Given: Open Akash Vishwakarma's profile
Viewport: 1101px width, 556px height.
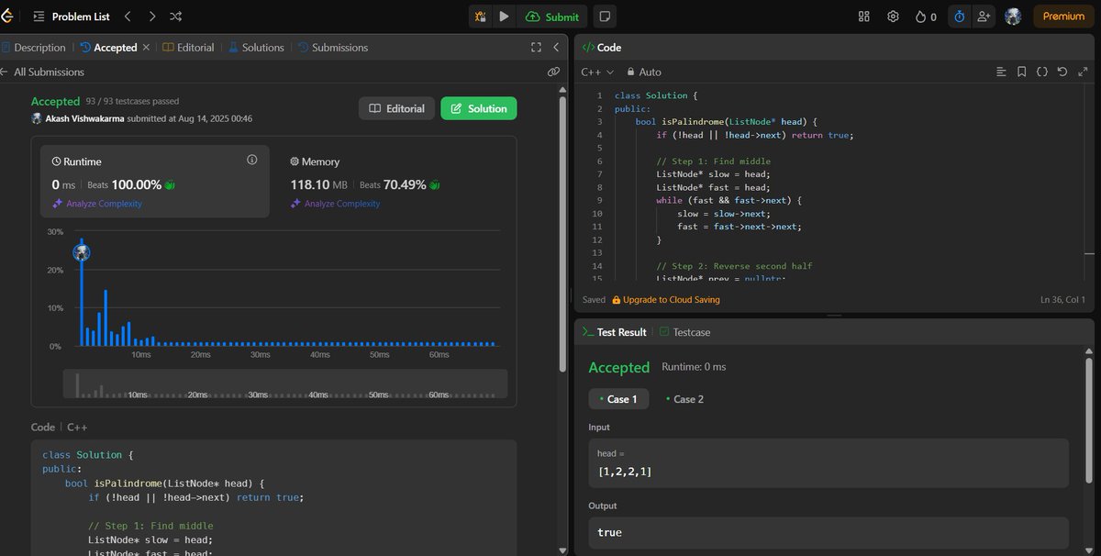Looking at the screenshot, I should click(x=84, y=118).
